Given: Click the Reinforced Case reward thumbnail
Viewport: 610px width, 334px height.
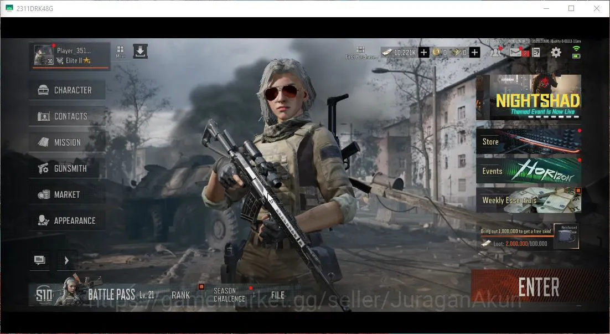Looking at the screenshot, I should click(x=566, y=237).
